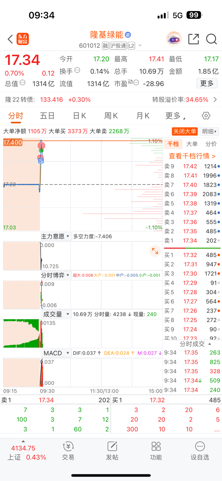Tap the share icon
Viewport: 222px width, 481px height.
(x=193, y=39)
